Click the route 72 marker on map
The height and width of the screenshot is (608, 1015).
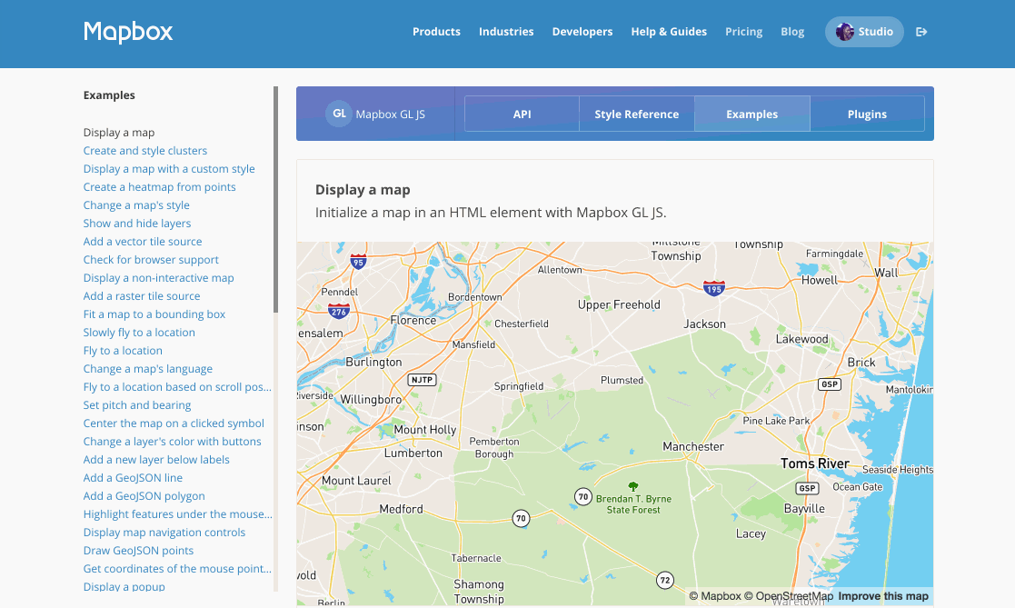coord(665,580)
